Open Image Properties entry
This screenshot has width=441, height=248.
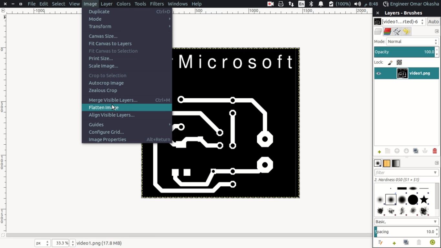pos(127,139)
